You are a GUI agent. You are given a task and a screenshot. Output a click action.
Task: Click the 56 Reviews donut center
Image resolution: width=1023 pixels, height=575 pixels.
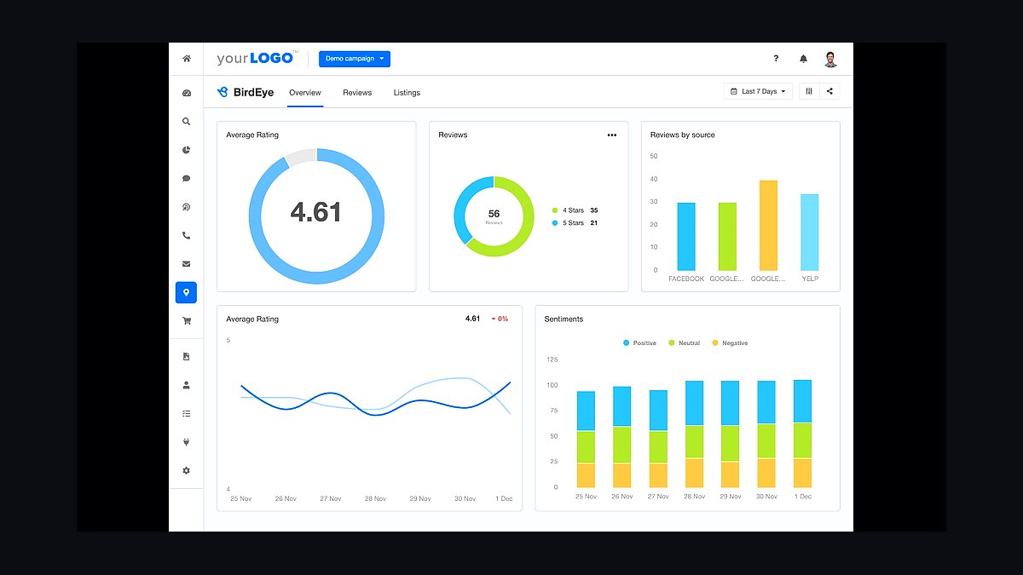coord(494,216)
